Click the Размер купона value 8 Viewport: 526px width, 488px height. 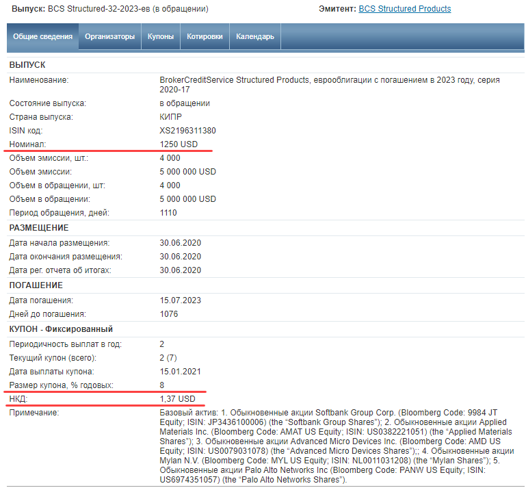pyautogui.click(x=162, y=385)
